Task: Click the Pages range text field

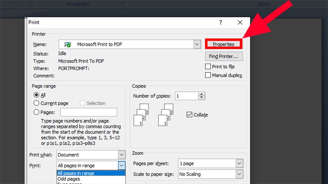Action: point(89,112)
